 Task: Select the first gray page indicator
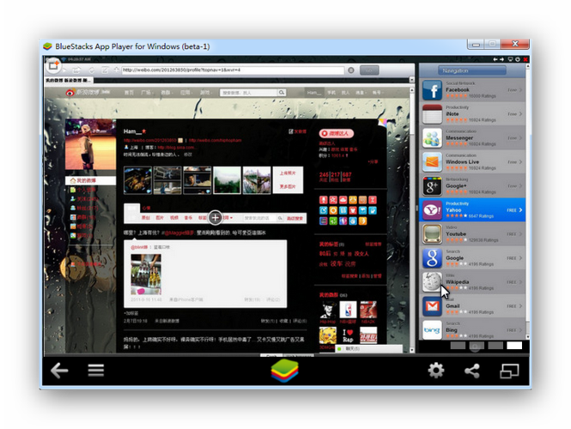[458, 345]
